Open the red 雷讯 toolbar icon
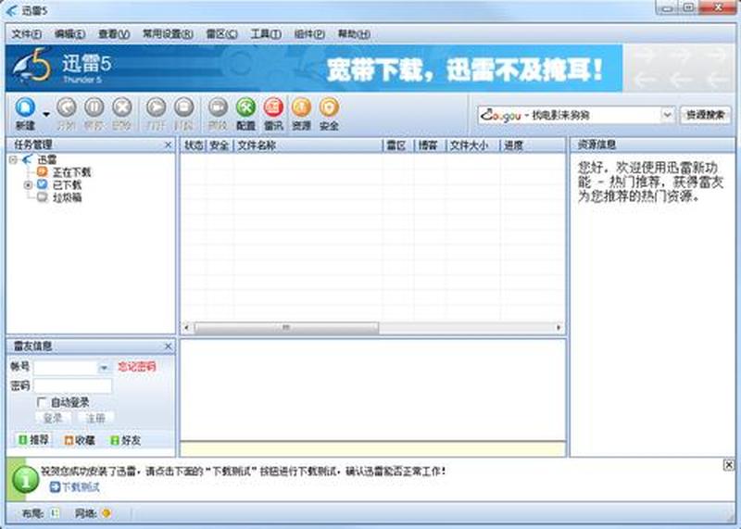The image size is (741, 529). (x=273, y=107)
